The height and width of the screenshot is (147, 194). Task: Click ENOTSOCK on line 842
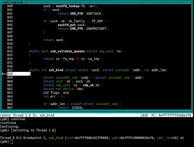click(x=94, y=14)
